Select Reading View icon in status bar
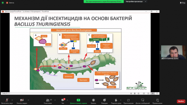 153,93
